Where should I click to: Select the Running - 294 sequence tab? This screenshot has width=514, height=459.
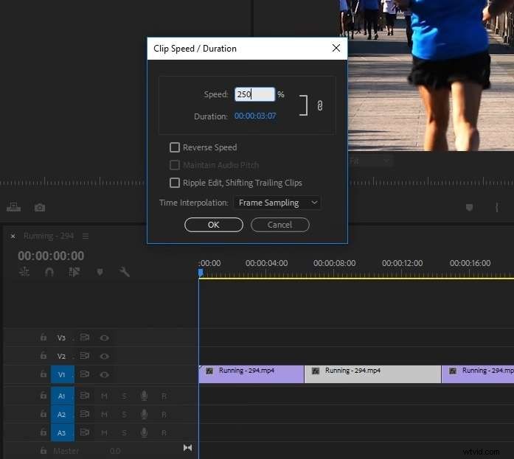pos(49,236)
